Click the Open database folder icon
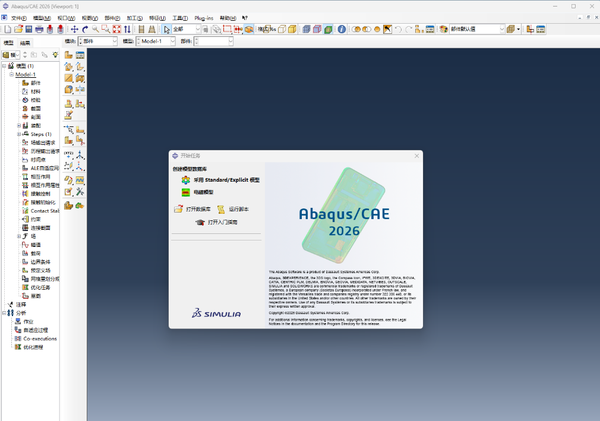600x421 pixels. (x=18, y=29)
